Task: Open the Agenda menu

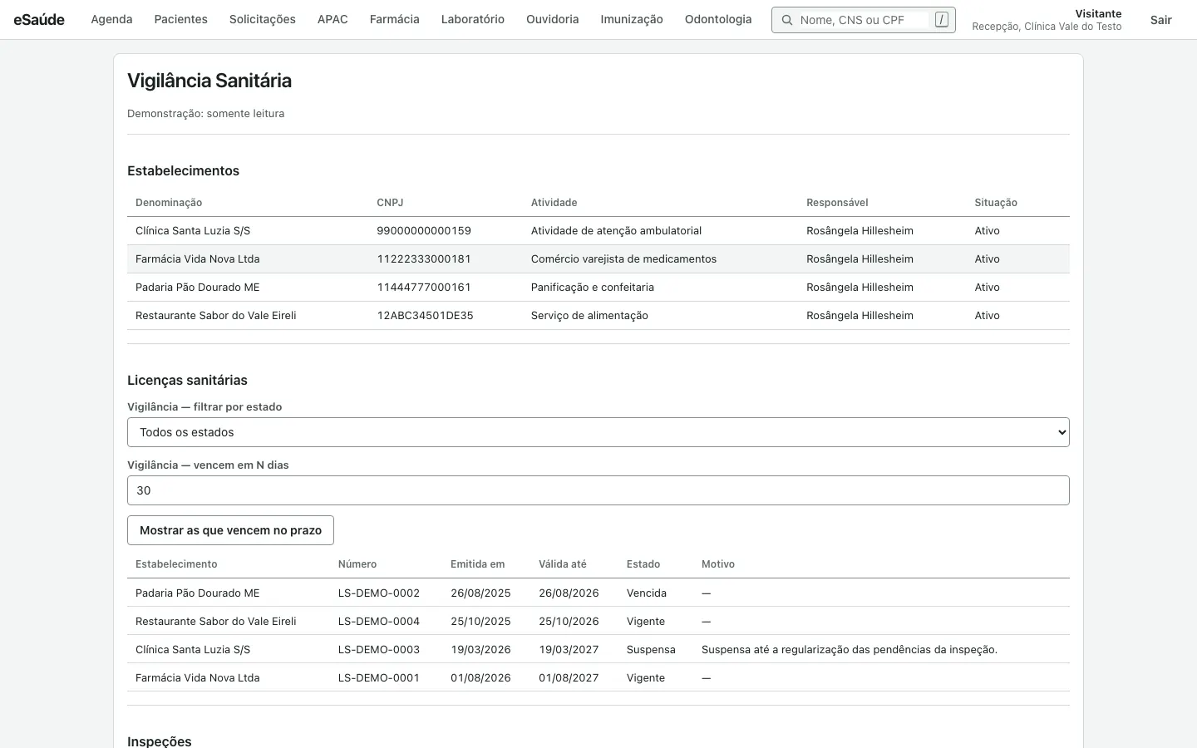Action: click(111, 19)
